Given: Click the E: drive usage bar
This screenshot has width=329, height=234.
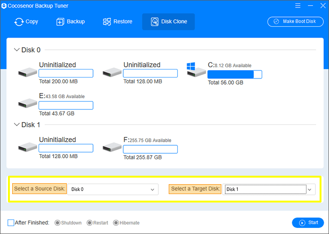Looking at the screenshot, I should (66, 105).
